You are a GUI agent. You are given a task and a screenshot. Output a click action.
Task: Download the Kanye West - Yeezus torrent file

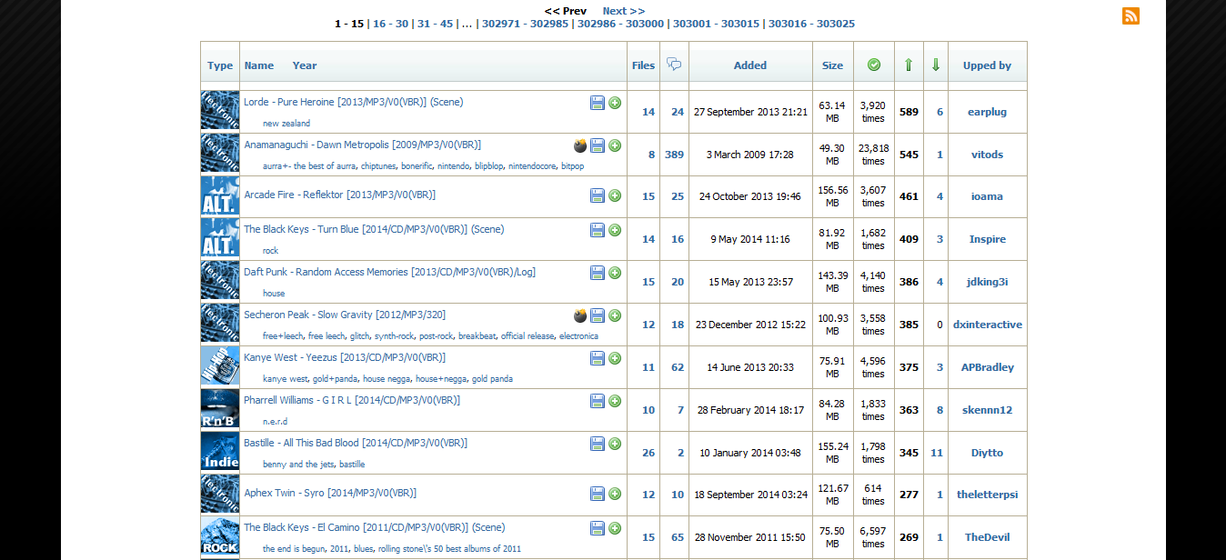click(598, 358)
